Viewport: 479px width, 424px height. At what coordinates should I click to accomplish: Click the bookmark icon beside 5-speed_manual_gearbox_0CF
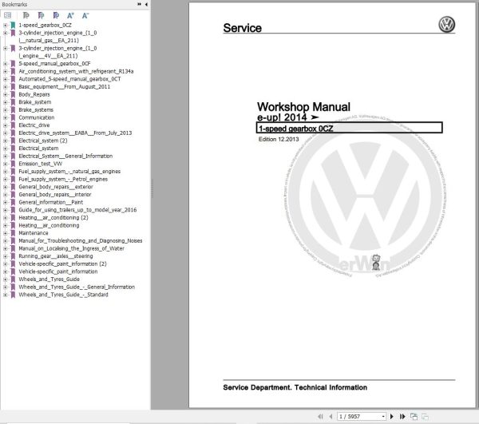pyautogui.click(x=13, y=64)
